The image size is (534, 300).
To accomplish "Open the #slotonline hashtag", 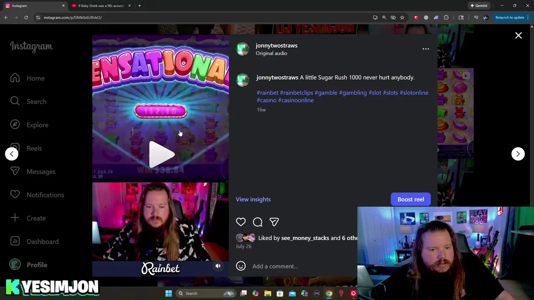I will coord(414,92).
